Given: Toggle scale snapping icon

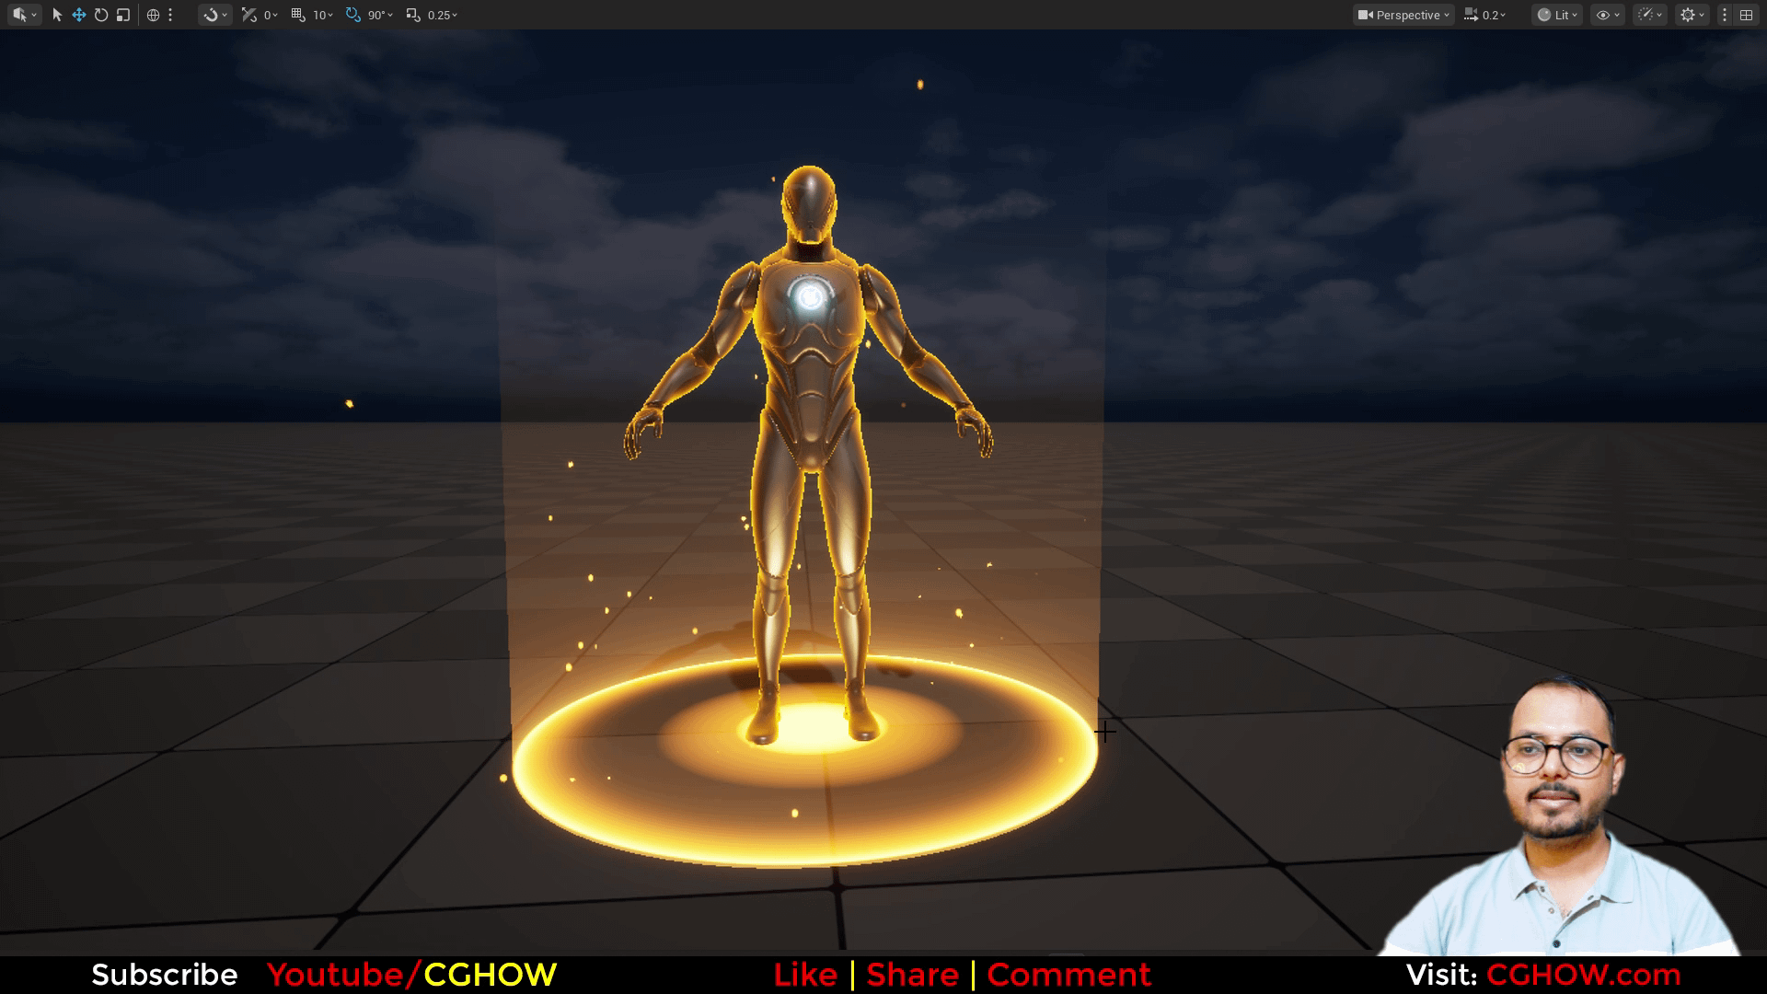Looking at the screenshot, I should click(412, 15).
